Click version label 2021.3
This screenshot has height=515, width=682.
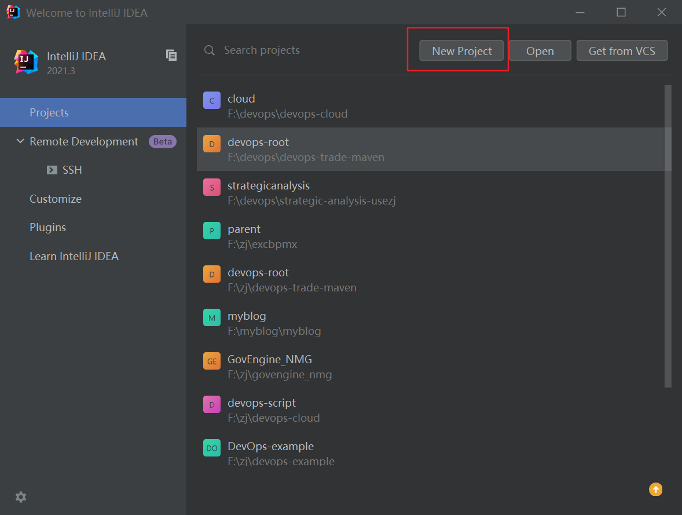tap(61, 71)
